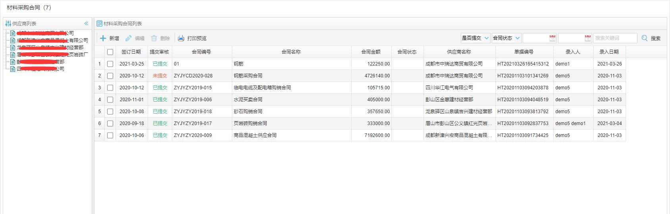Check the row for 临电电缆及配电箱购销合同

tap(110, 88)
